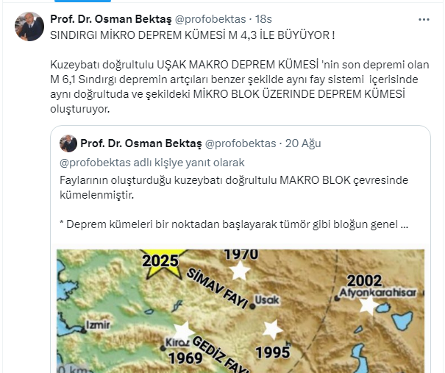The width and height of the screenshot is (445, 373).
Task: Open the earthquake fault map image
Action: coord(241,311)
